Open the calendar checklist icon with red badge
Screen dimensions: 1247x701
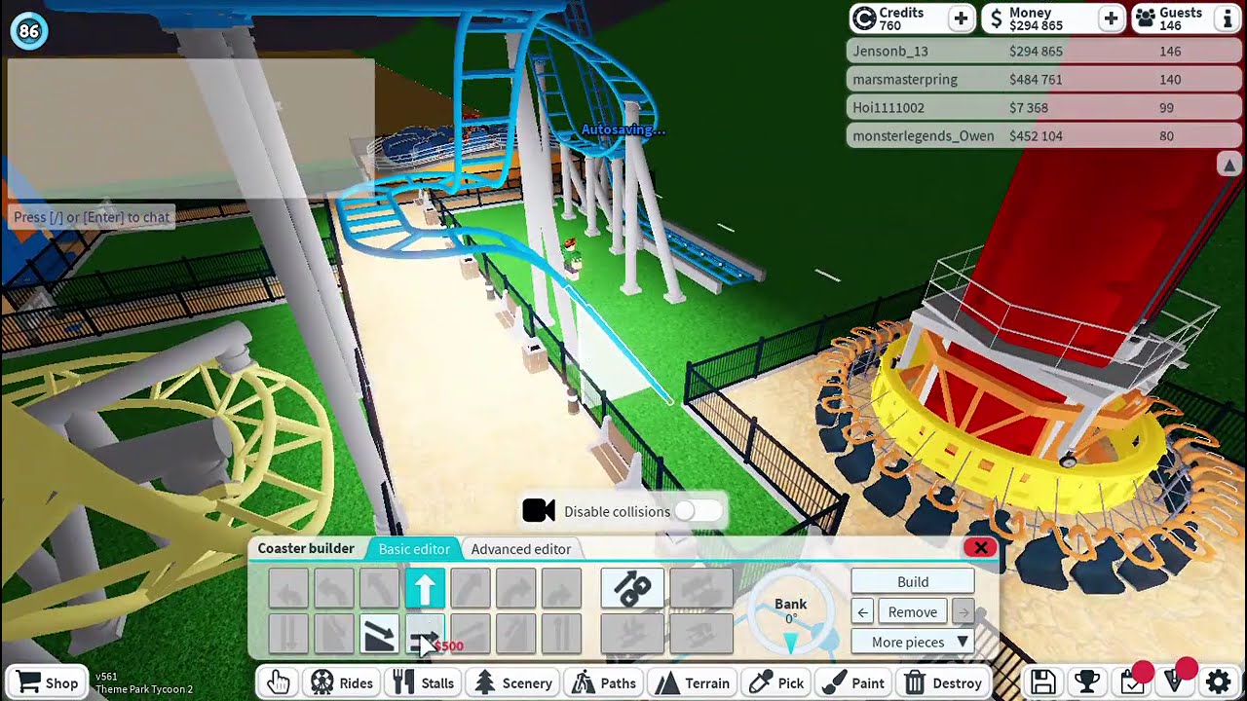click(1132, 683)
